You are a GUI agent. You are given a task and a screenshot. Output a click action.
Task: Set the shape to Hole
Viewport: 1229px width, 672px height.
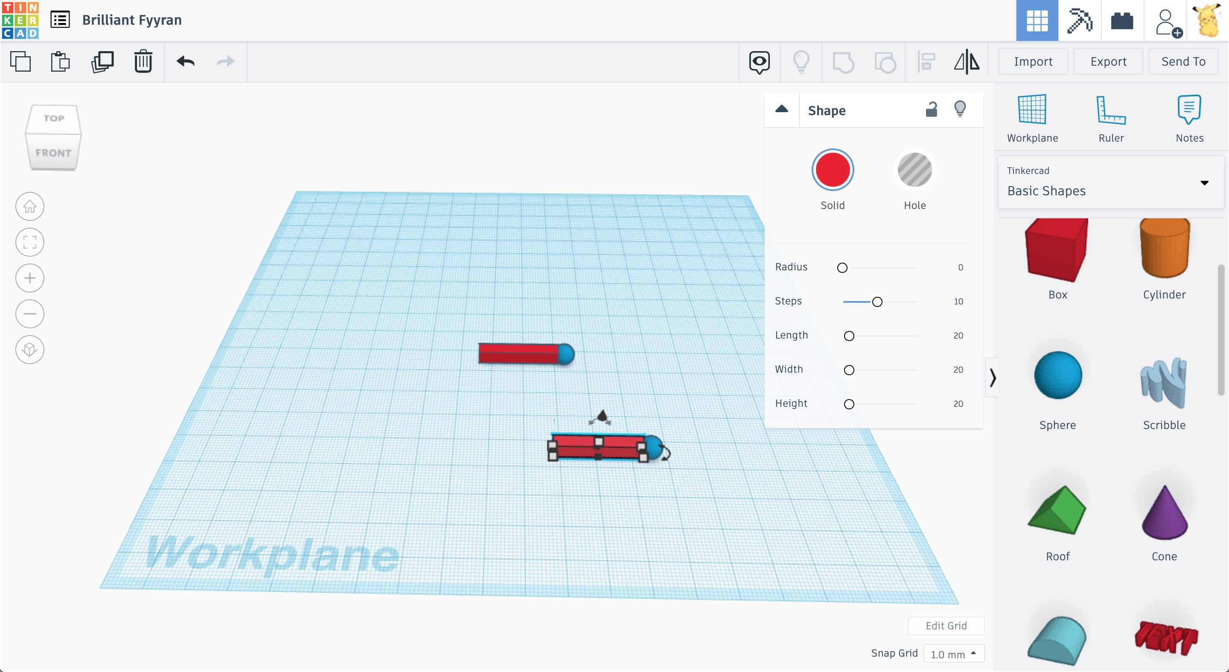914,170
